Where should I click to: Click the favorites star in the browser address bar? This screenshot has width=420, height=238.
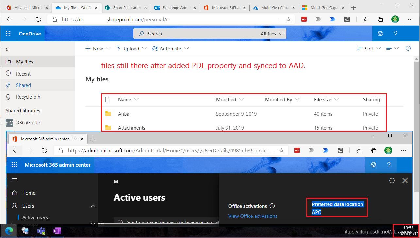pos(288,19)
